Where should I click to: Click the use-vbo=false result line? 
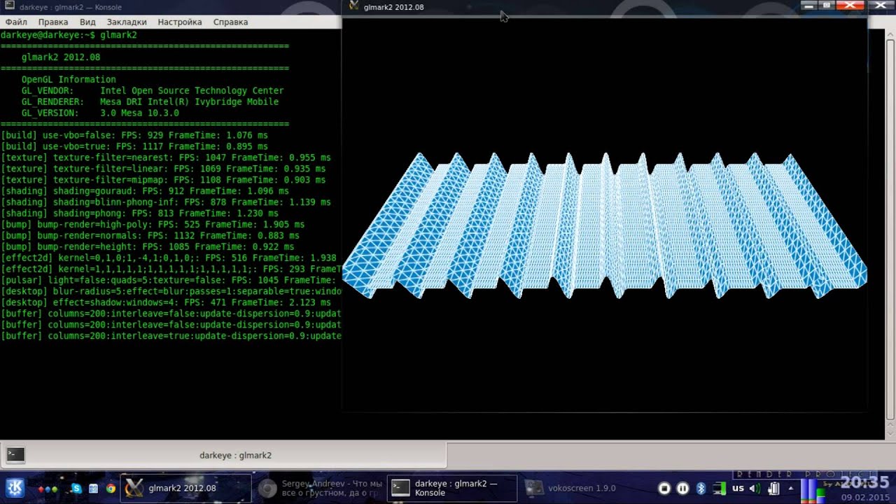tap(134, 135)
